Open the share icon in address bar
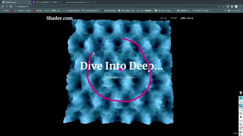 coord(219,7)
